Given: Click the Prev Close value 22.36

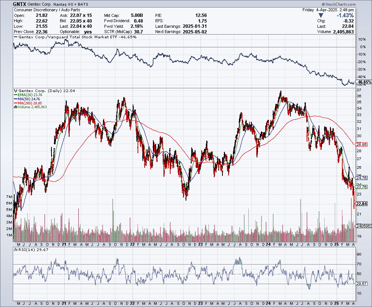Looking at the screenshot, I should pyautogui.click(x=42, y=32).
